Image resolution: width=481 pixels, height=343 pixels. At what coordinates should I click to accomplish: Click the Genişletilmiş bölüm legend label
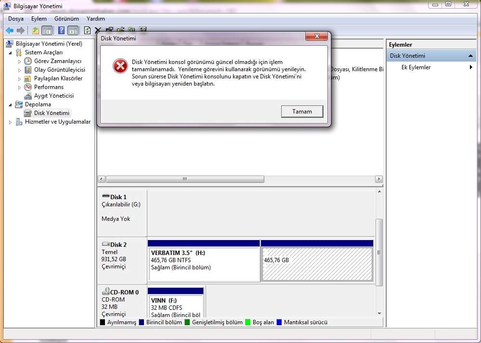[217, 322]
